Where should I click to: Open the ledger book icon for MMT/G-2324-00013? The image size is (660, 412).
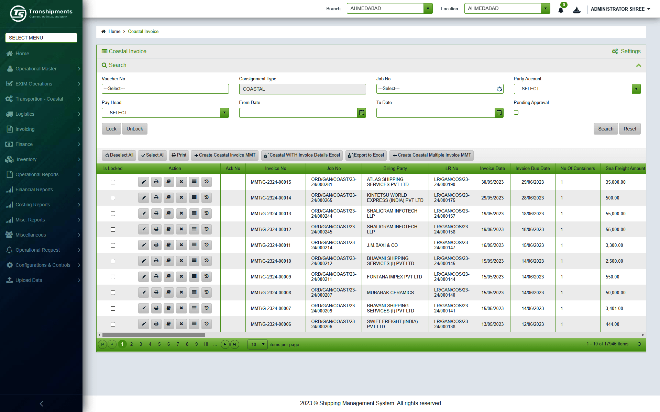[x=168, y=213]
